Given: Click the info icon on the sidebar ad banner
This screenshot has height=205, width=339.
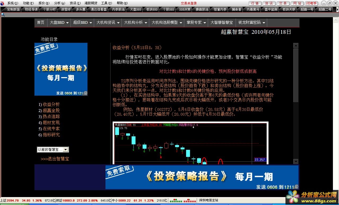Looking at the screenshot, I should tap(86, 93).
